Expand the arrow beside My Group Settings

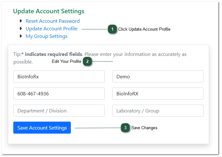21,36
